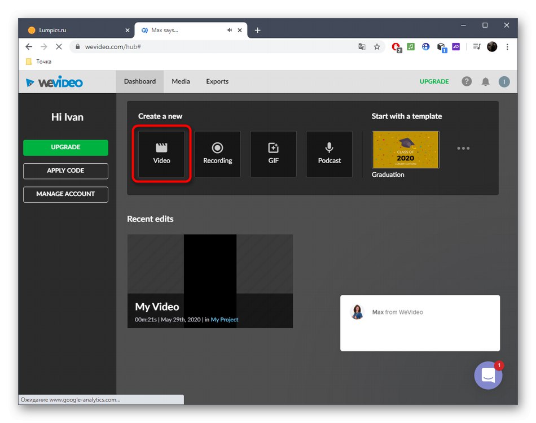Show more templates with the ellipsis
This screenshot has width=536, height=423.
click(x=463, y=148)
